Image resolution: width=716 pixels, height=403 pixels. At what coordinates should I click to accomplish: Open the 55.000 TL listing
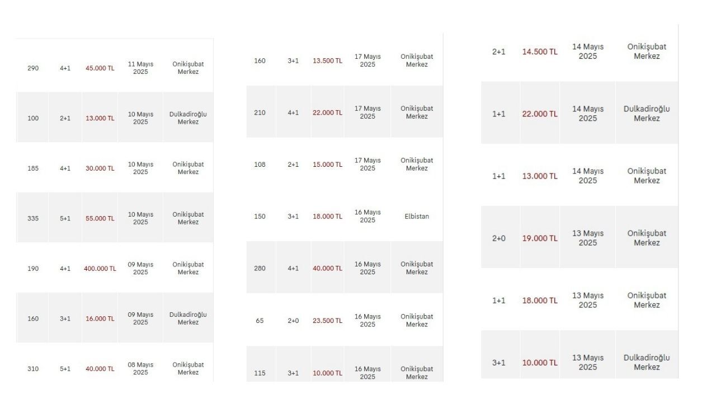[100, 218]
